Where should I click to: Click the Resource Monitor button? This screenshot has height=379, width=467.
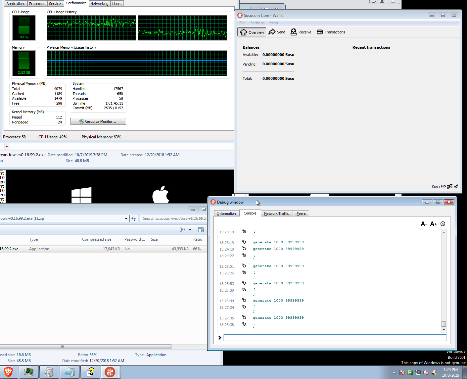[98, 121]
